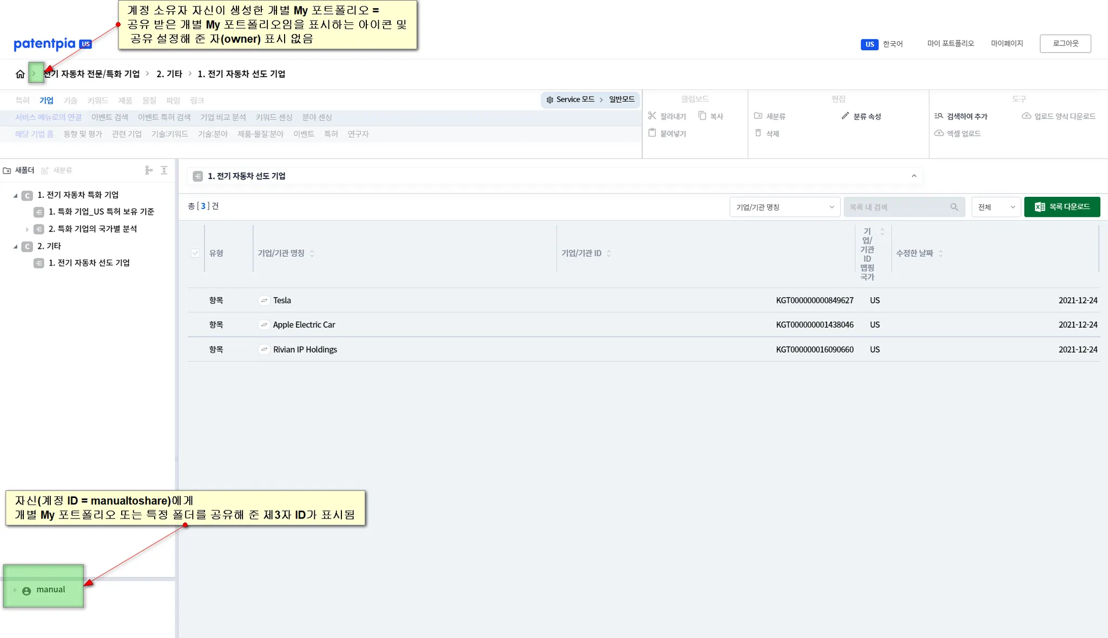Click the 복사 copy icon
Screen dimensions: 1108x638
point(702,116)
